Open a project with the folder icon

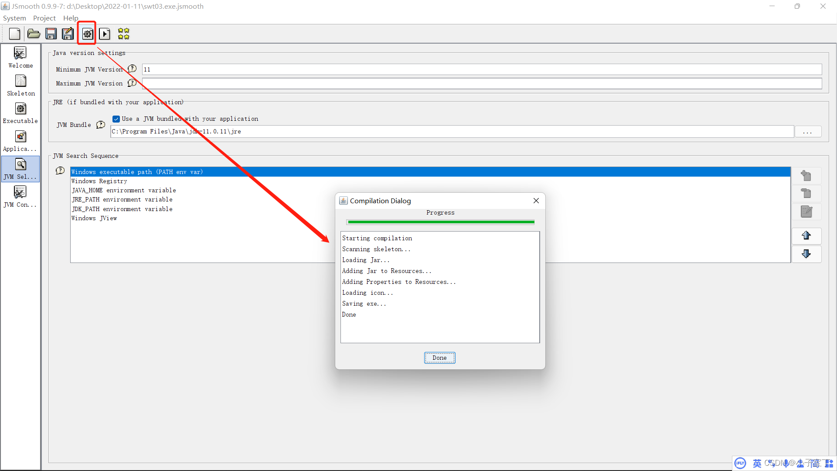point(34,34)
